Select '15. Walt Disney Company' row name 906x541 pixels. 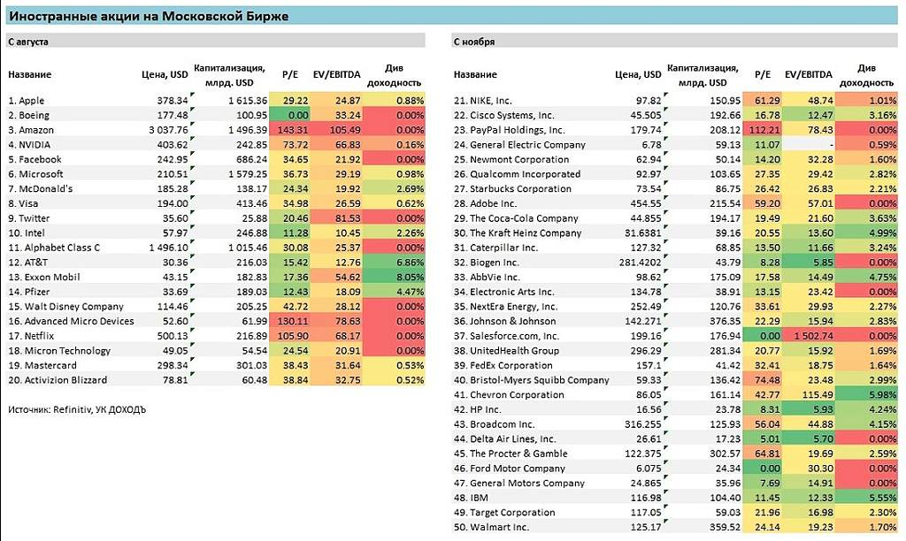[65, 307]
